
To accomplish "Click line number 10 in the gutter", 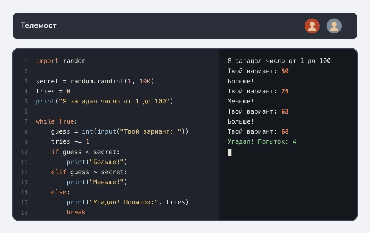I will pos(24,152).
